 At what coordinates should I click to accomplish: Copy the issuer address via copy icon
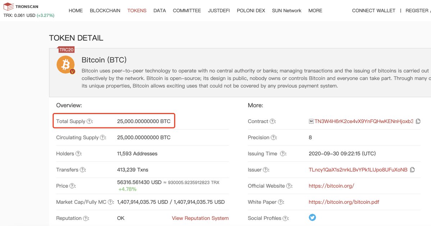412,169
